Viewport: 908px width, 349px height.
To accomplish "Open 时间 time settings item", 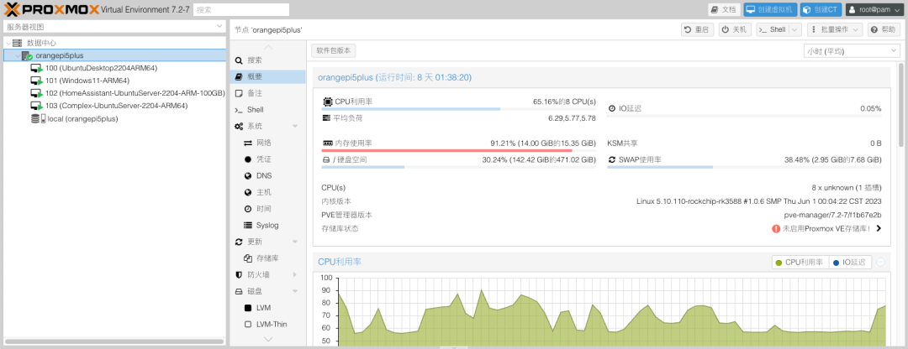I will pos(267,209).
